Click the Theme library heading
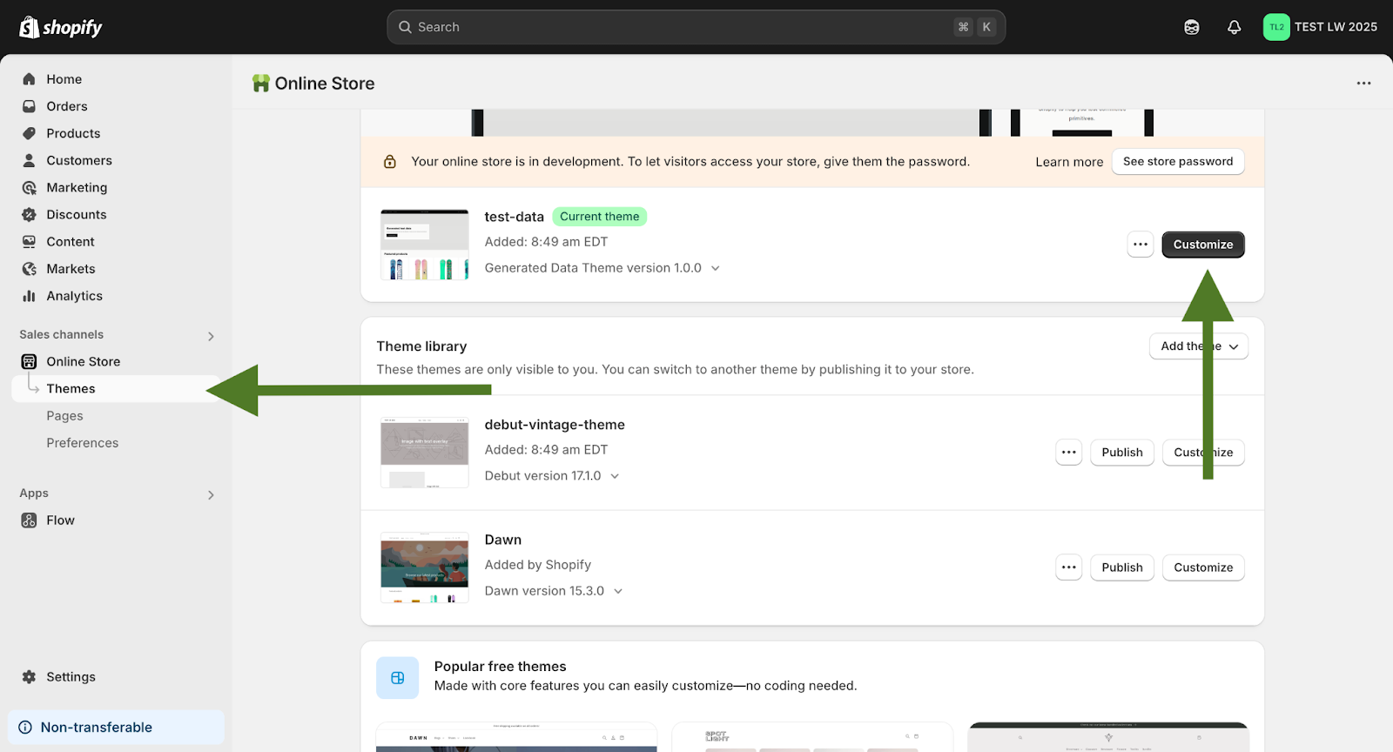The image size is (1393, 752). coord(421,346)
